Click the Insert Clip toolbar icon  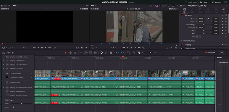(86, 52)
